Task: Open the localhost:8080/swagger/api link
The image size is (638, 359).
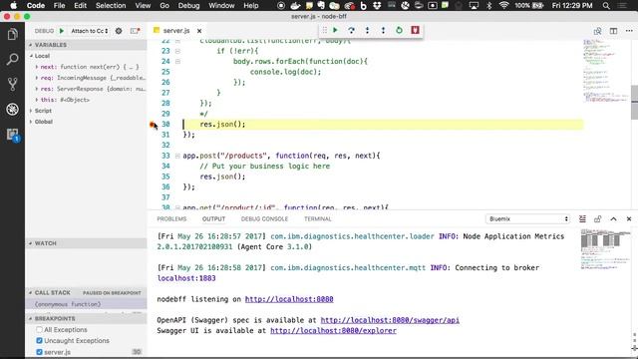Action: 390,320
